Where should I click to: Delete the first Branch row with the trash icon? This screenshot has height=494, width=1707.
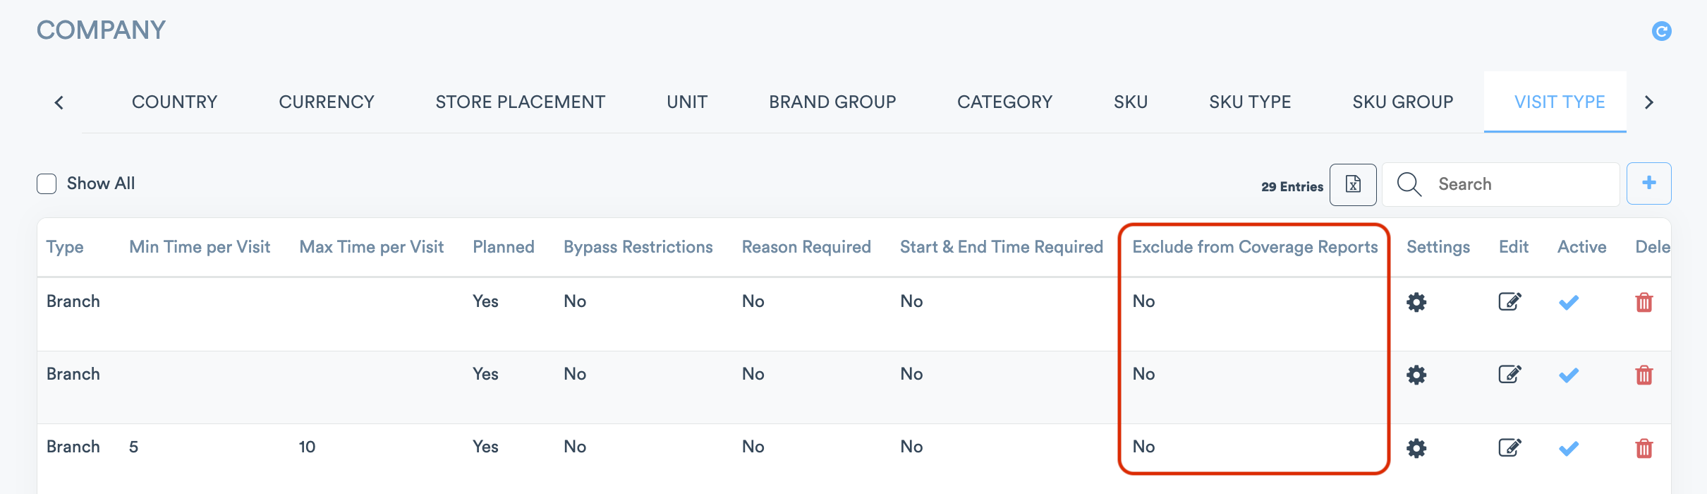[x=1644, y=302]
